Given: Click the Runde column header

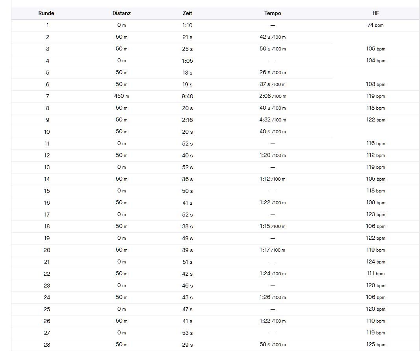Looking at the screenshot, I should 46,13.
